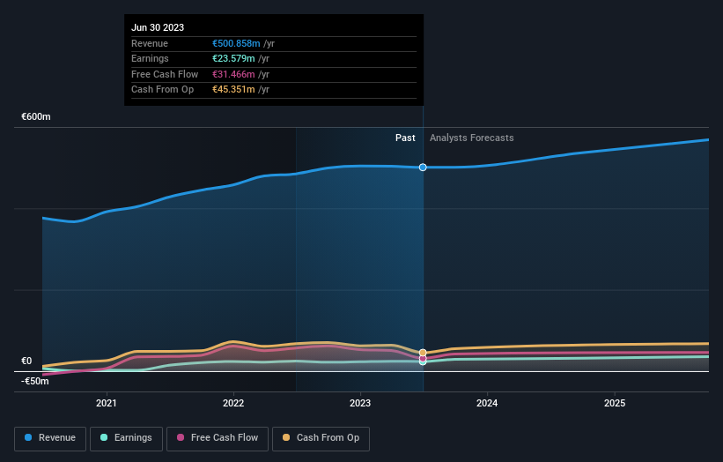Screen dimensions: 723x462
Task: Click the Revenue row label in tooltip
Action: 150,43
